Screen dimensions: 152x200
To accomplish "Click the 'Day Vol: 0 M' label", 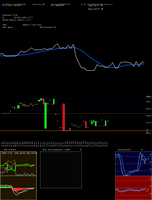I will [x=95, y=9].
